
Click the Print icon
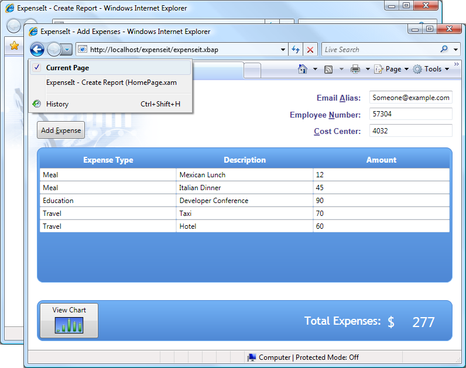click(x=355, y=69)
